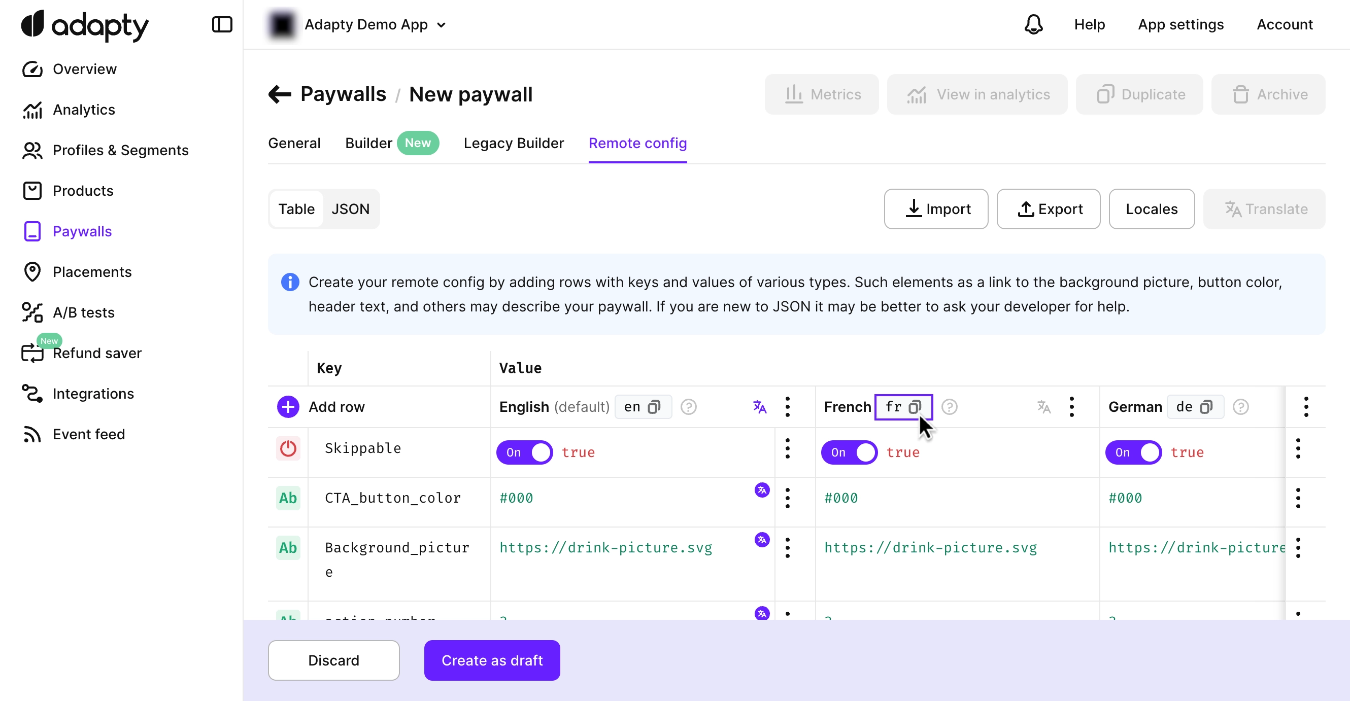Click the Skippable row's red power type icon
The width and height of the screenshot is (1350, 701).
point(288,449)
